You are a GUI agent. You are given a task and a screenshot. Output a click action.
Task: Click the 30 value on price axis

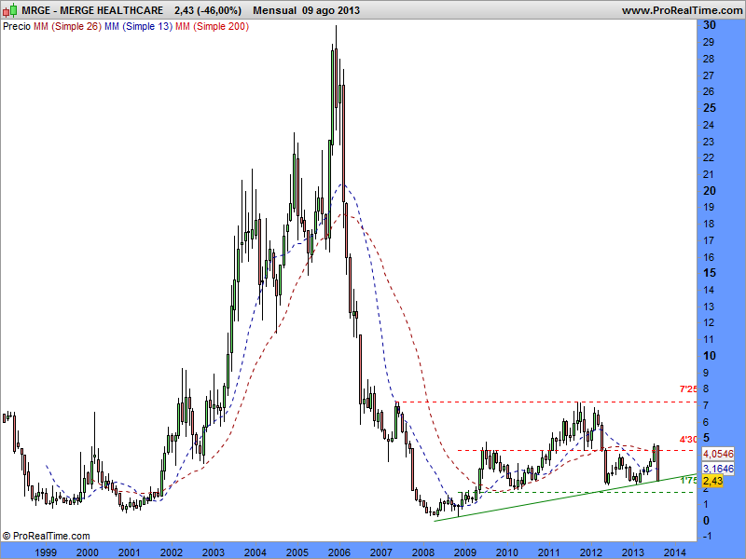(709, 25)
